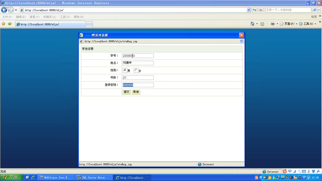Screen dimensions: 322x181
Task: Click the search magnifier icon
Action: (x=314, y=10)
